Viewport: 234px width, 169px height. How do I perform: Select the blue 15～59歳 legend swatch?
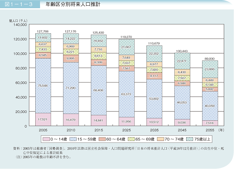tap(73, 139)
